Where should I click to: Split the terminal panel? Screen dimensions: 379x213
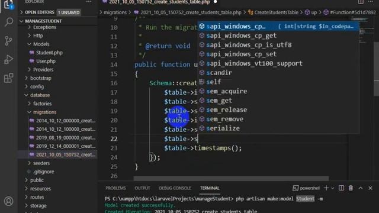341,188
